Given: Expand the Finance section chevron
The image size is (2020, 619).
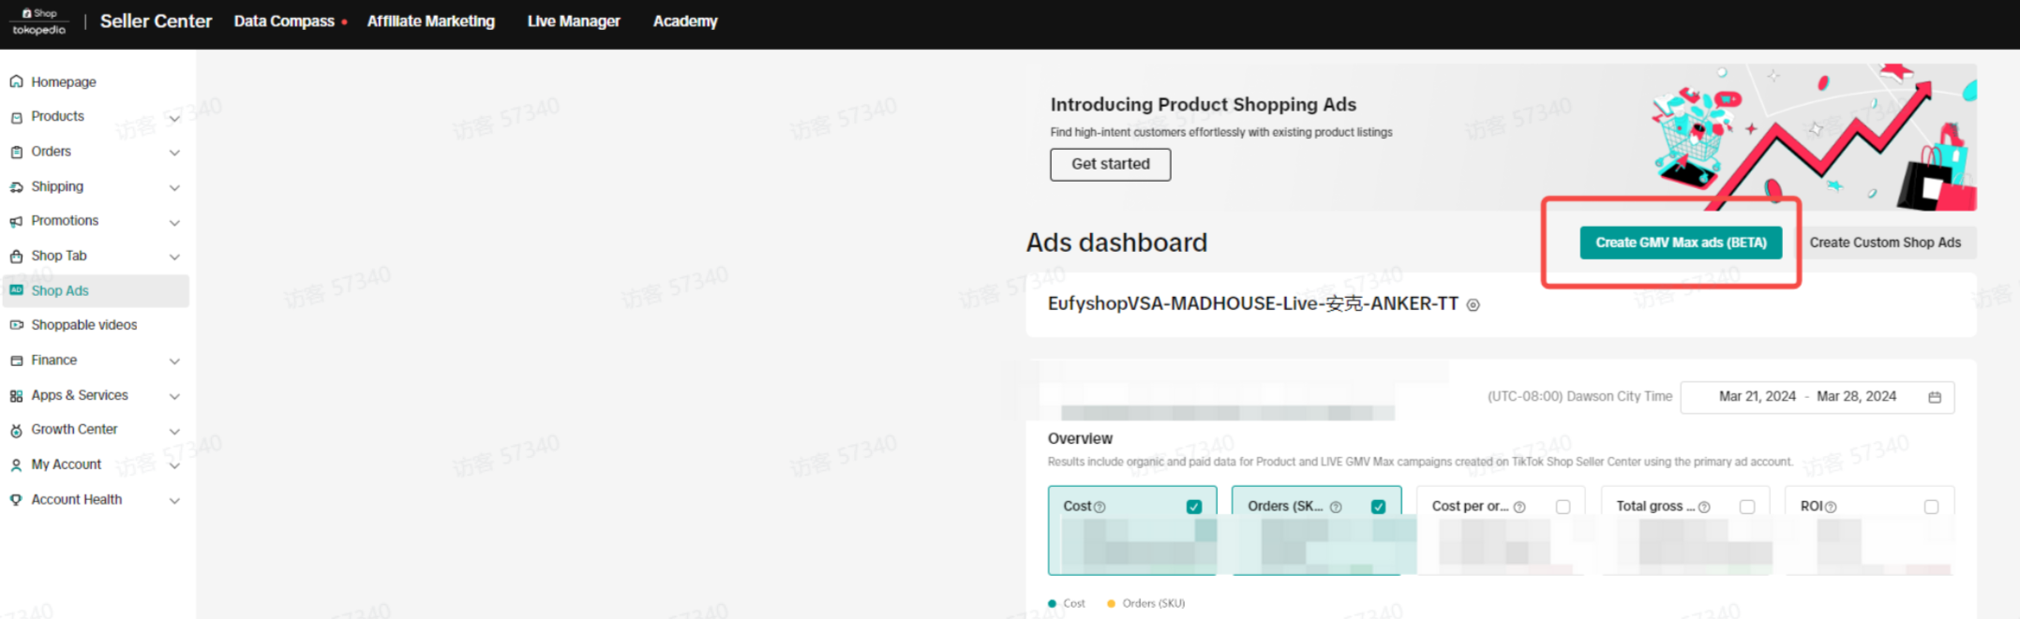Looking at the screenshot, I should [x=174, y=361].
